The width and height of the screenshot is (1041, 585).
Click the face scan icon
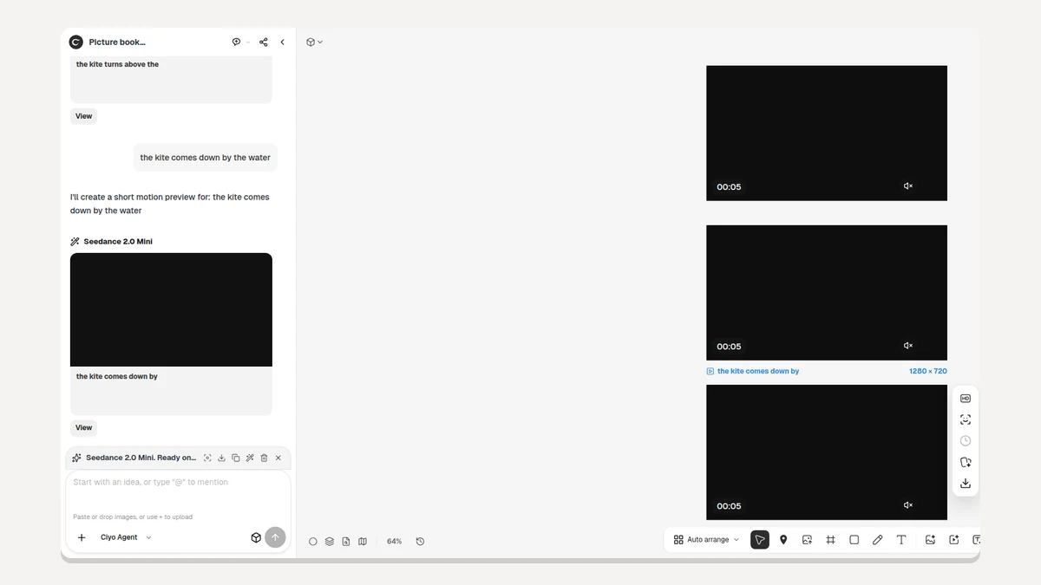[966, 419]
